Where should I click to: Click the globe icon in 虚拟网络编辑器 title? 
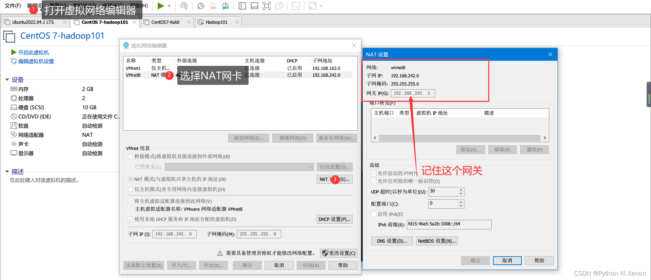point(126,45)
